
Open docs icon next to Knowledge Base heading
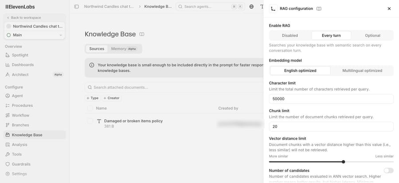[x=142, y=34]
